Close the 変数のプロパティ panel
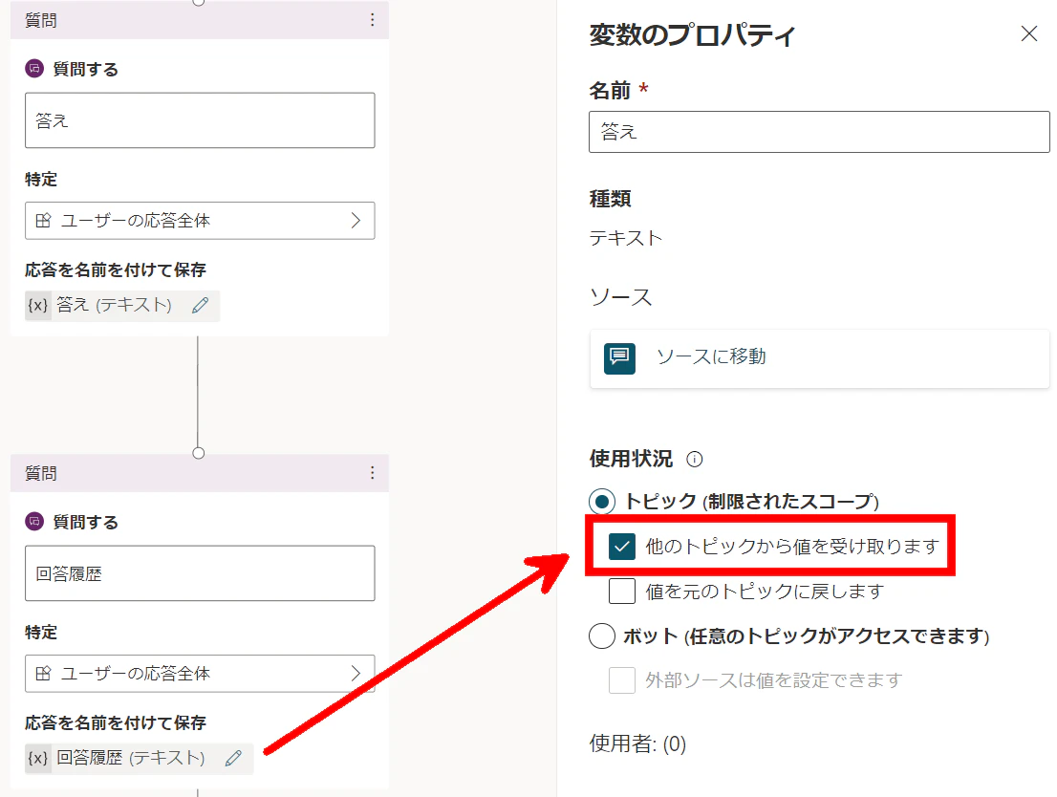1057x797 pixels. pos(1028,33)
